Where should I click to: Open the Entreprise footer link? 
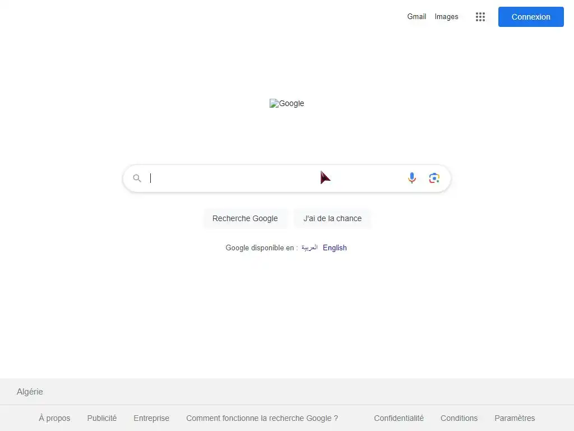151,418
